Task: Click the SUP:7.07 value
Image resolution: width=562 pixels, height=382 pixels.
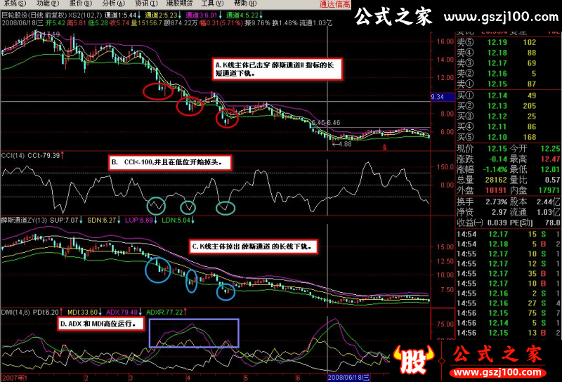Action: 64,220
